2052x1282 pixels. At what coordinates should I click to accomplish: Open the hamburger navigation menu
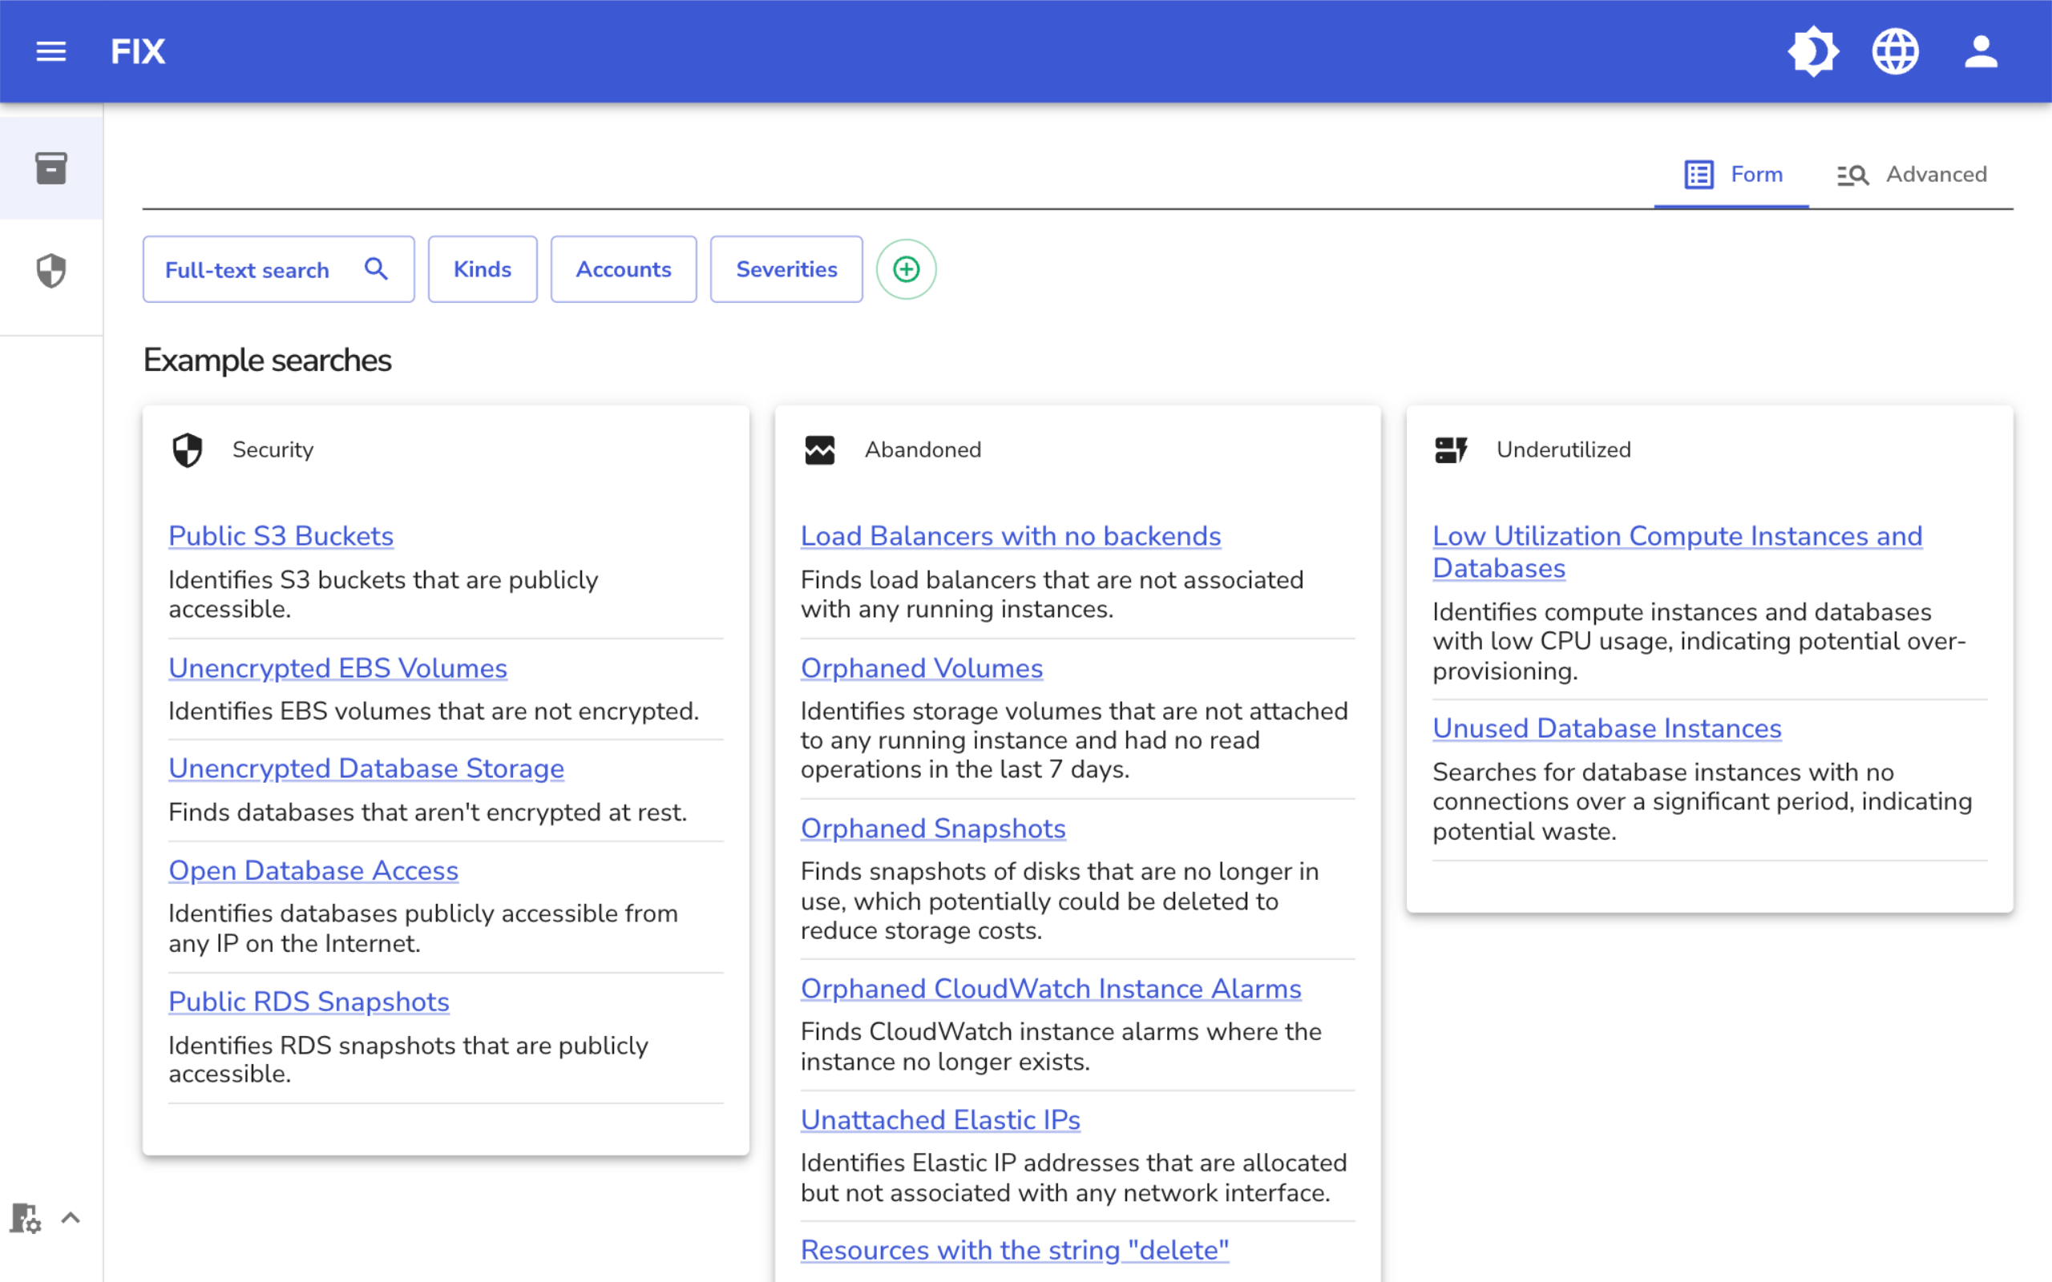point(50,52)
